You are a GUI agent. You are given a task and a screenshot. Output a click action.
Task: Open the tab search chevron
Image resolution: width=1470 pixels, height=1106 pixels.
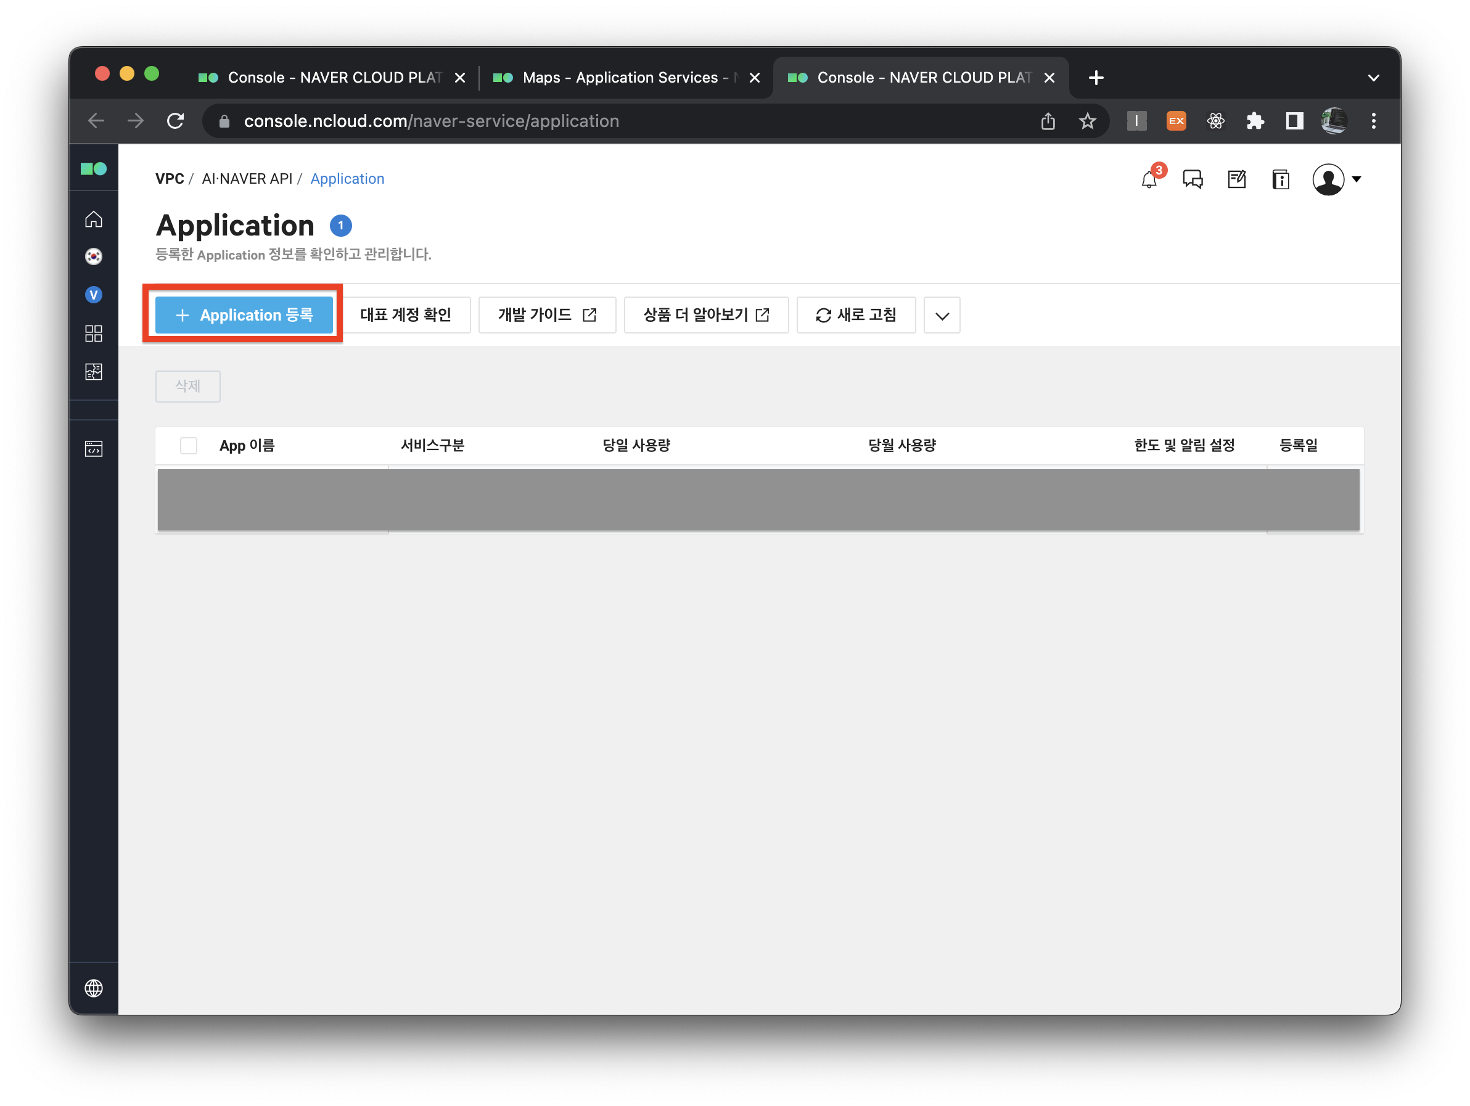1374,78
